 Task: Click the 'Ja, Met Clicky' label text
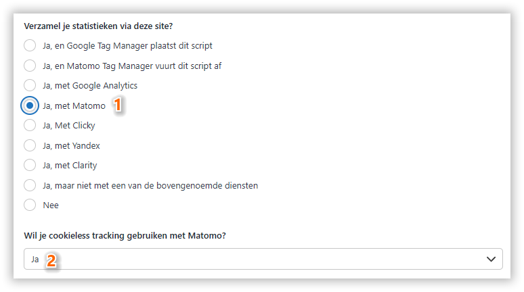click(x=69, y=125)
